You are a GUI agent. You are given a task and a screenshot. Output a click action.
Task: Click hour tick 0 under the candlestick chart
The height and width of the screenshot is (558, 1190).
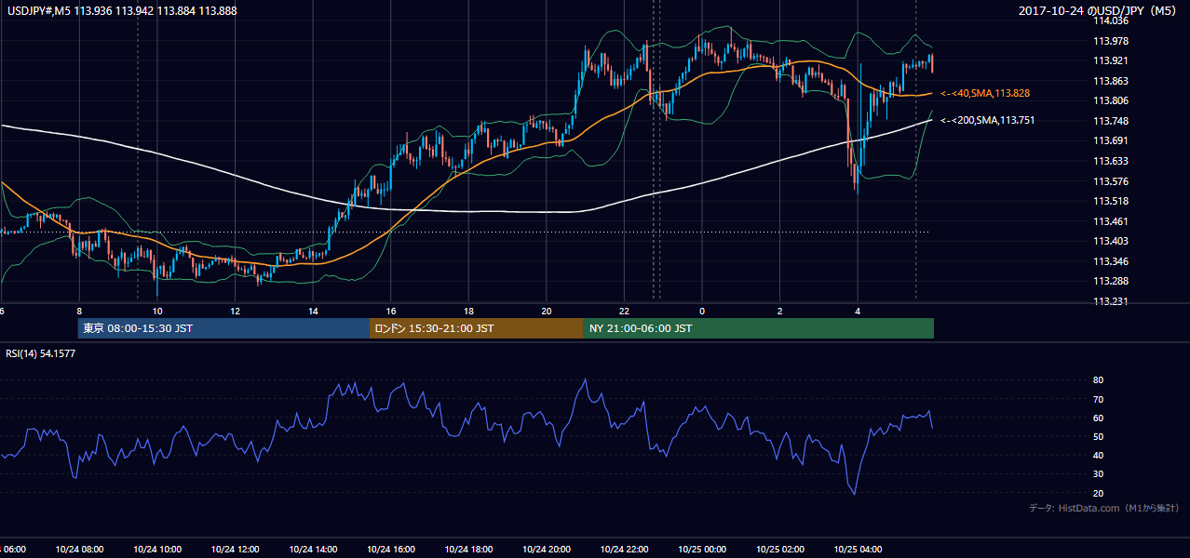[x=702, y=312]
